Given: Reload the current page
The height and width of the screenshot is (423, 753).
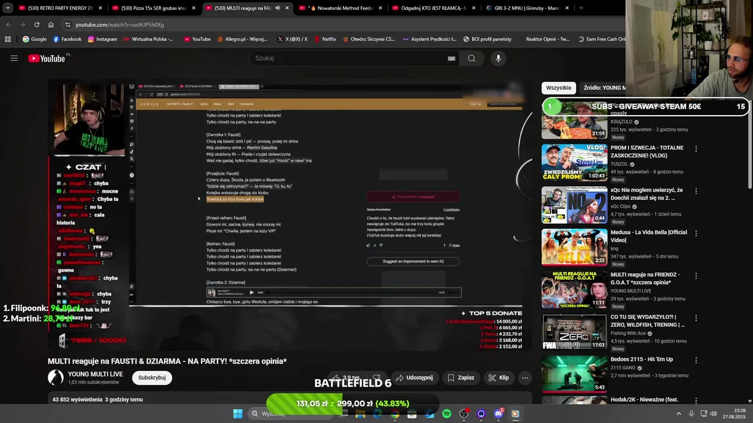Looking at the screenshot, I should click(36, 25).
